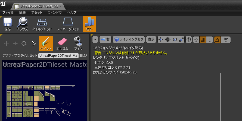Click the '三角ポリゴン:0 (マスク)' text
The height and width of the screenshot is (121, 242).
pyautogui.click(x=112, y=67)
